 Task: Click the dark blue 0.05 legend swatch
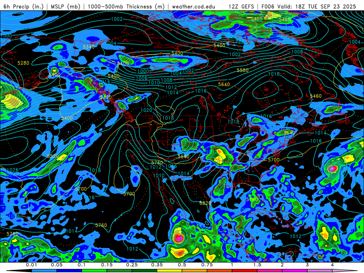(69, 271)
